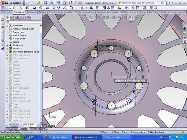Expand the Enlèv. mat.-Extru.1 node
This screenshot has height=140, width=187.
tap(7, 55)
